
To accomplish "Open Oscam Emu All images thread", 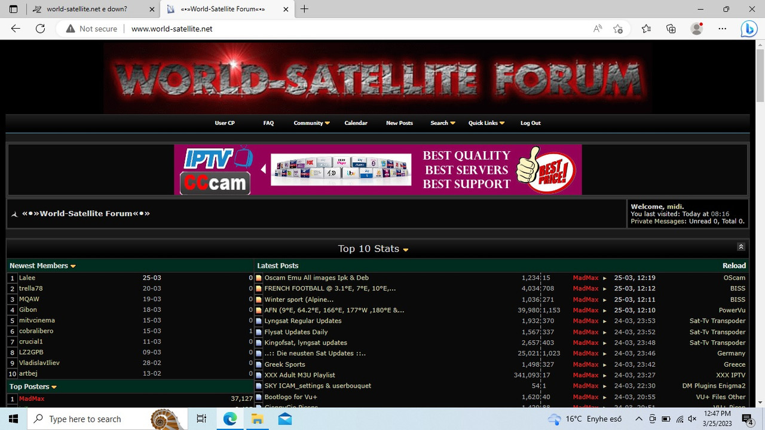I will [x=317, y=278].
